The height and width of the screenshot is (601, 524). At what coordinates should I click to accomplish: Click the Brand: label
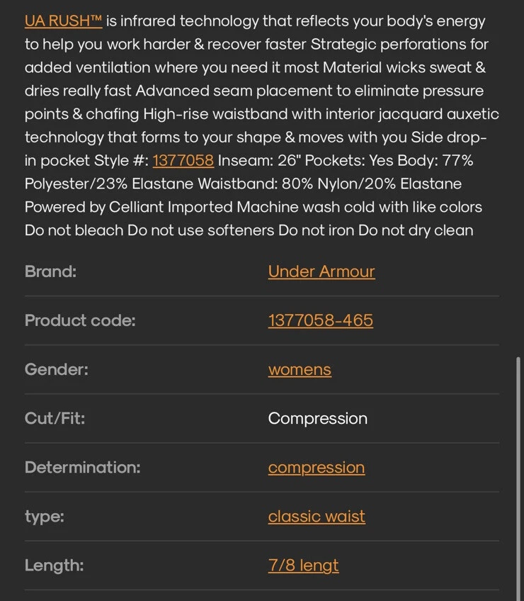(50, 271)
